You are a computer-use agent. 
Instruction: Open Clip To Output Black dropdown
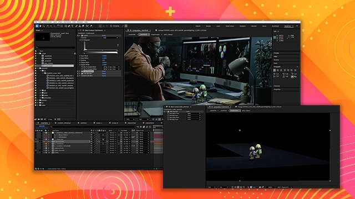click(x=111, y=67)
